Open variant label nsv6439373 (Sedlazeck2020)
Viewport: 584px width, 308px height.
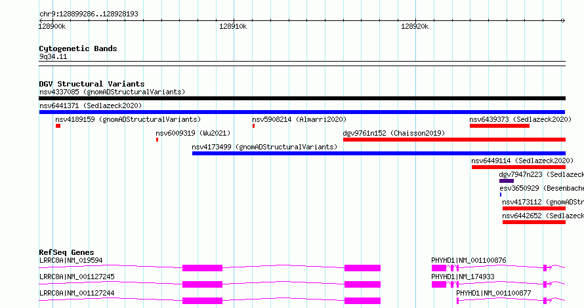coord(520,119)
